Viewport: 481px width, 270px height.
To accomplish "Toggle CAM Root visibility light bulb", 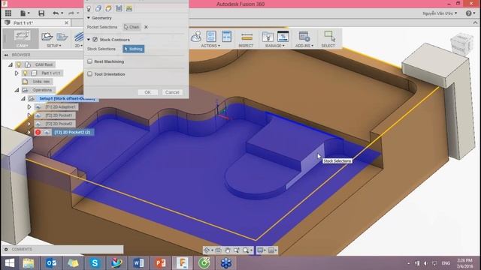I will [19, 64].
